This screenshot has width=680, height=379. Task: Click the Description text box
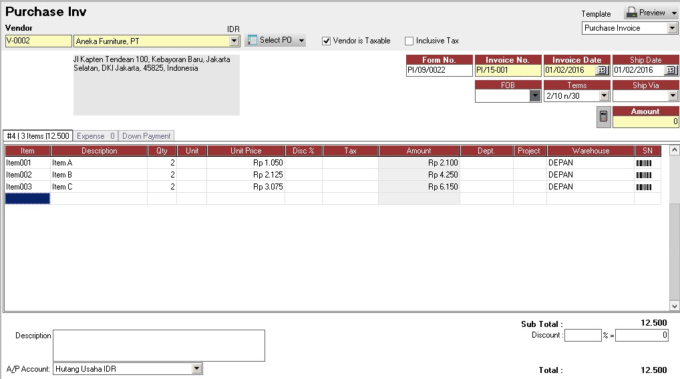[x=158, y=345]
